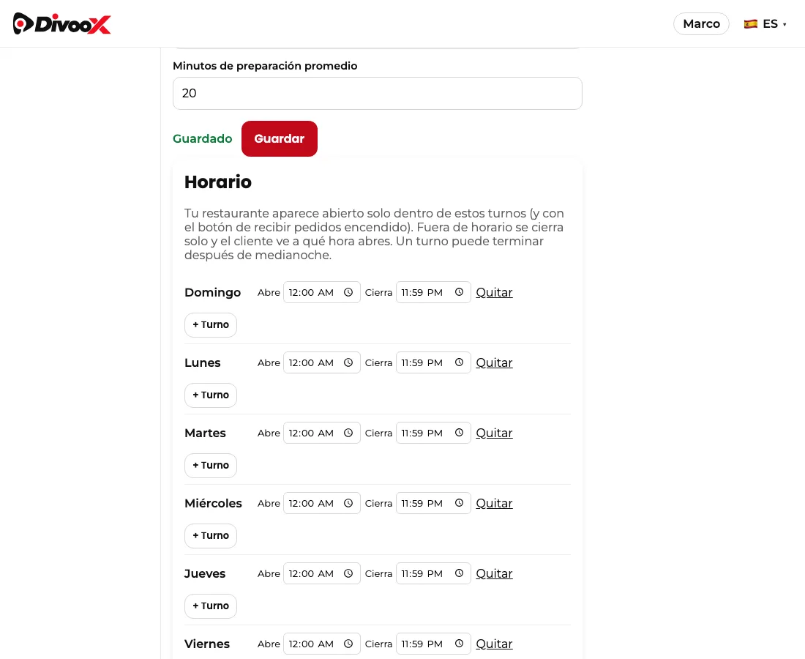Click the Divoox logo
The width and height of the screenshot is (805, 659).
click(x=61, y=23)
